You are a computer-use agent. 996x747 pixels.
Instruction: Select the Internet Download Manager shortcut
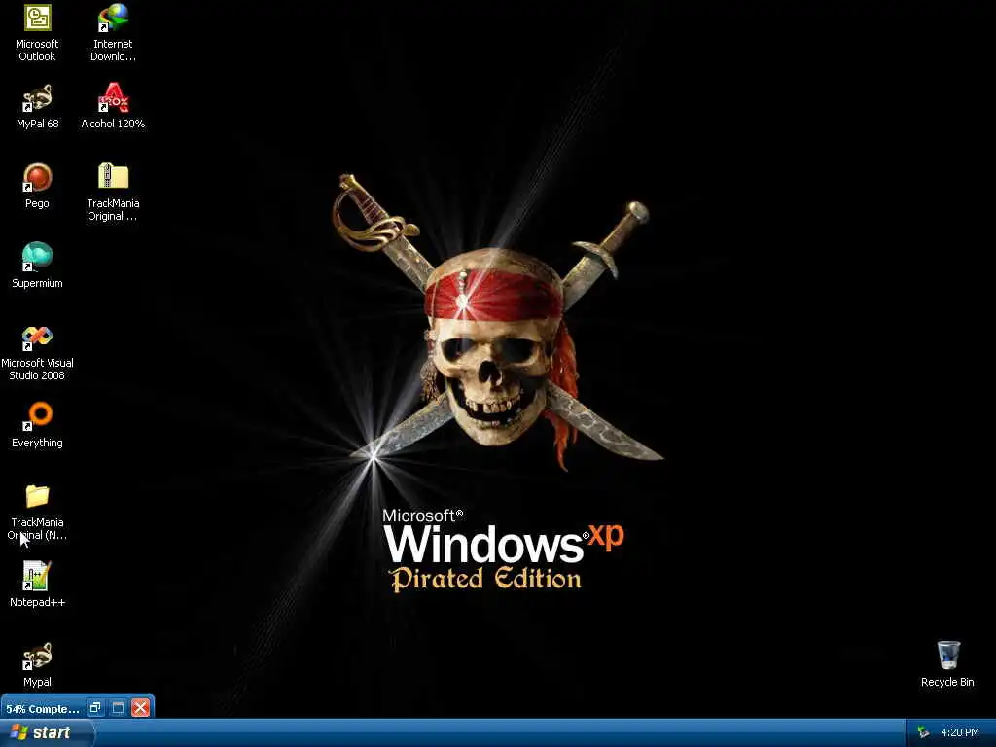coord(113,19)
